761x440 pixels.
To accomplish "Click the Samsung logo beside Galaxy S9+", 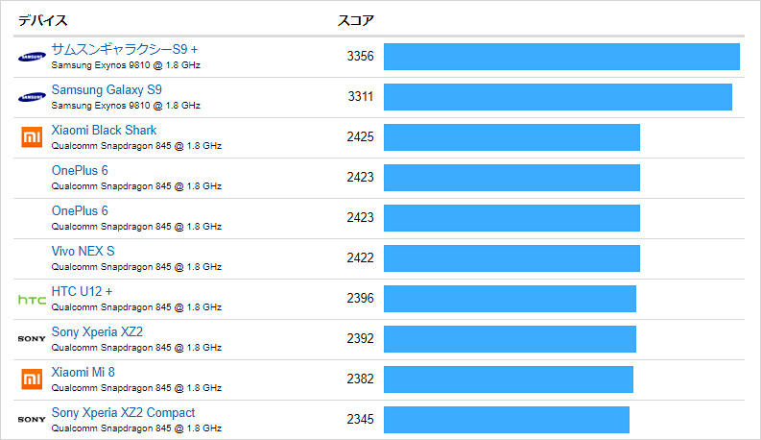I will (x=32, y=57).
